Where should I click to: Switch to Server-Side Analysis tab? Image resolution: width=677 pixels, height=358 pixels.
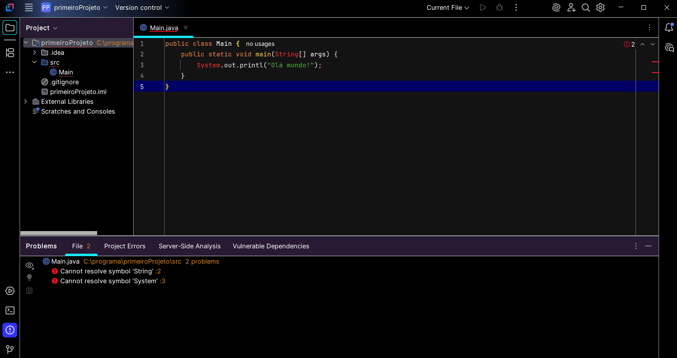[x=190, y=246]
